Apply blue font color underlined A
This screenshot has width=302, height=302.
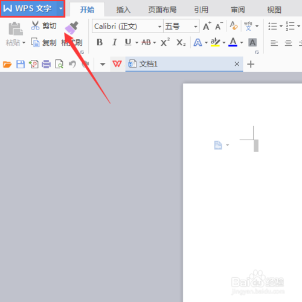click(233, 42)
